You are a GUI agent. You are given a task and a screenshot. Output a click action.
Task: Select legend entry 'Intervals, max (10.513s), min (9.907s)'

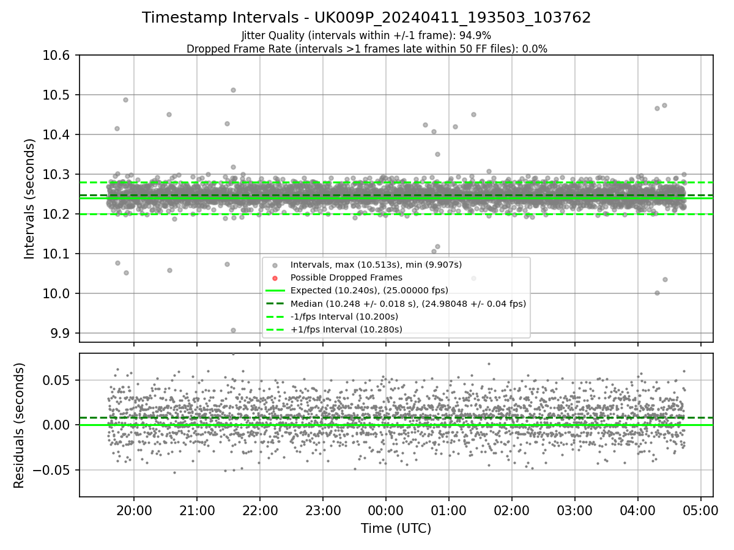(x=376, y=265)
